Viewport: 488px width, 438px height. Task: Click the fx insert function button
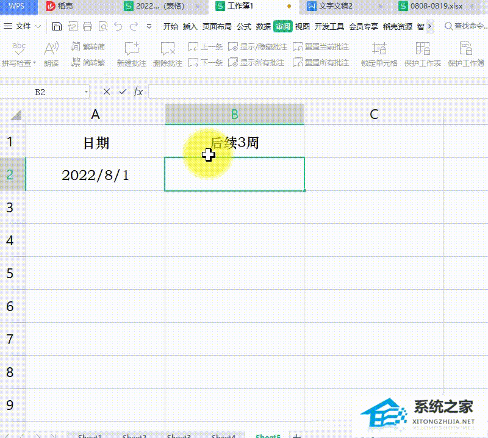[138, 91]
